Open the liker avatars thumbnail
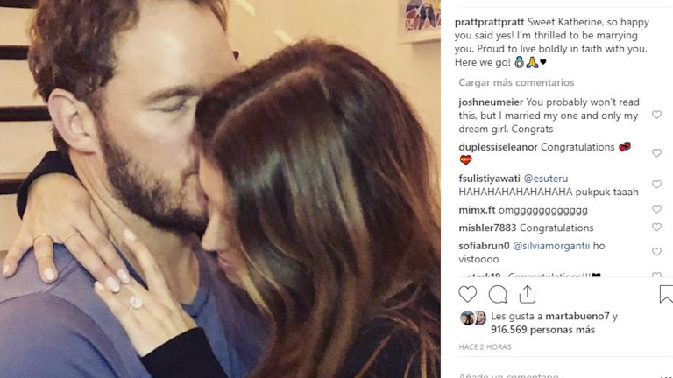This screenshot has height=378, width=673. pos(473,318)
